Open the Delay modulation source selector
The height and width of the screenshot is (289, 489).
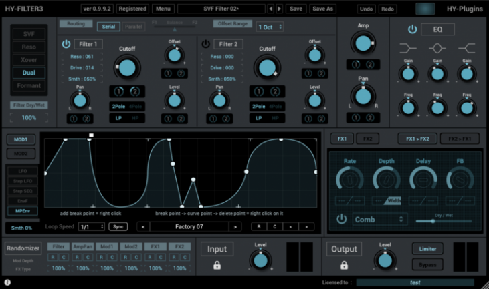coord(423,201)
